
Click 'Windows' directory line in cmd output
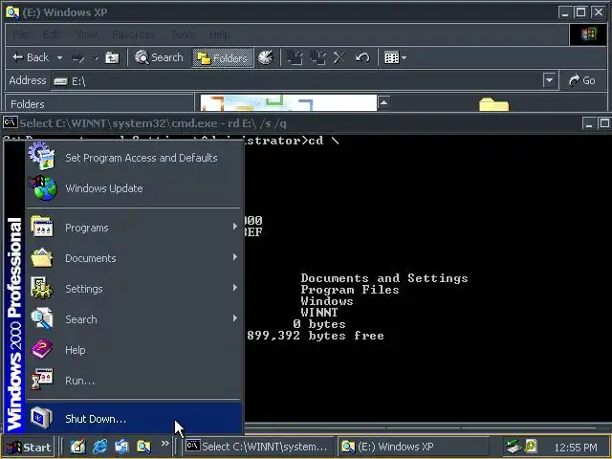click(327, 301)
